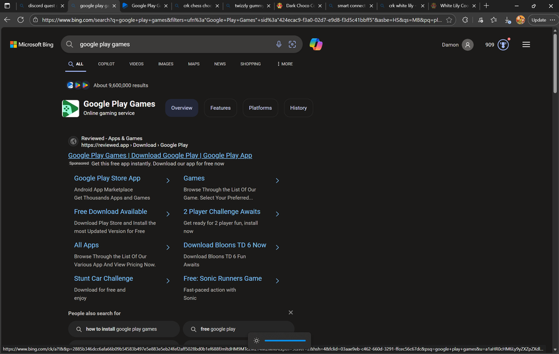Open the All Apps link
559x354 pixels.
coord(86,245)
